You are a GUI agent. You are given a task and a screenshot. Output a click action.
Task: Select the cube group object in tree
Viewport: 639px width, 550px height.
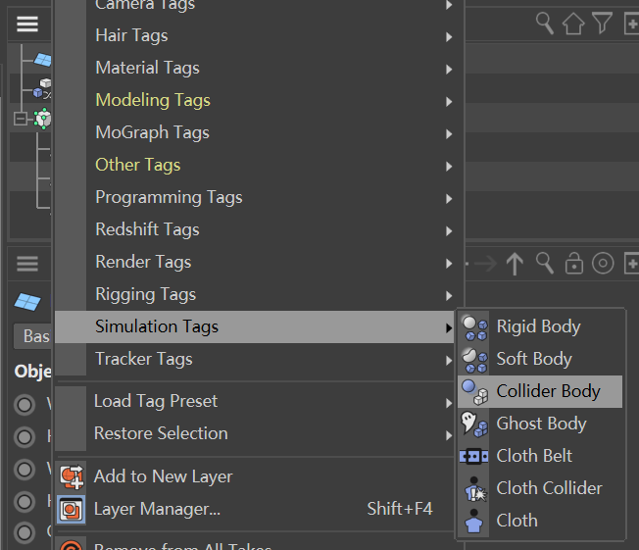click(43, 89)
